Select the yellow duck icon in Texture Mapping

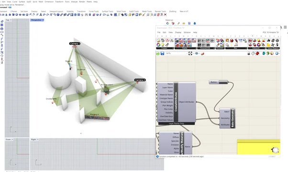[268, 45]
